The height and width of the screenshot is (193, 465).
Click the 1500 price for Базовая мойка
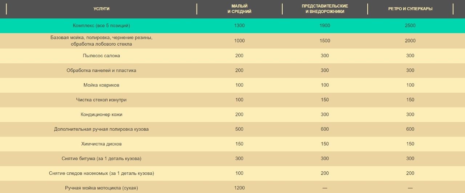pos(325,41)
